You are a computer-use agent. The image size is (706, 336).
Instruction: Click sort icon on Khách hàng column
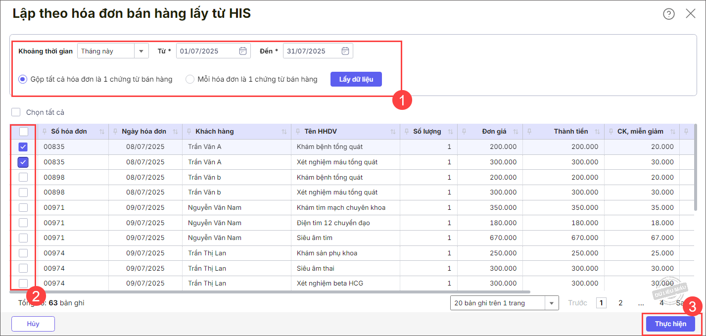click(x=284, y=132)
